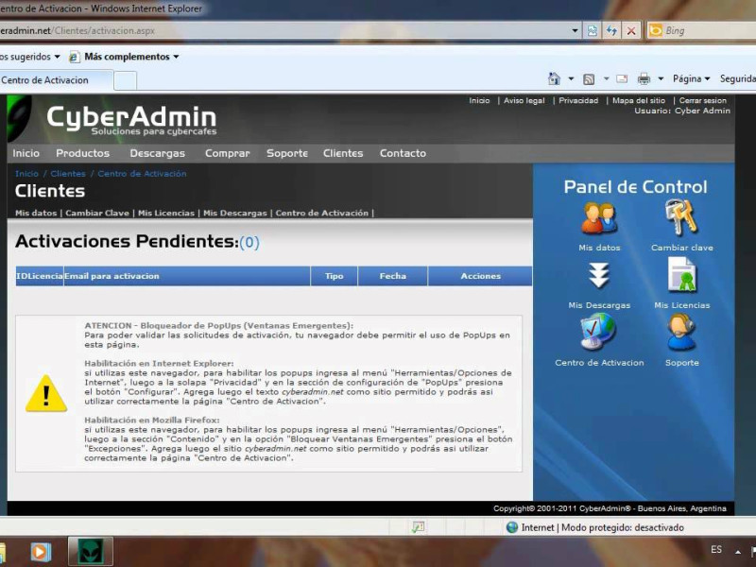Open the Cambiar clave keys icon
Viewport: 756px width, 567px height.
pyautogui.click(x=680, y=217)
